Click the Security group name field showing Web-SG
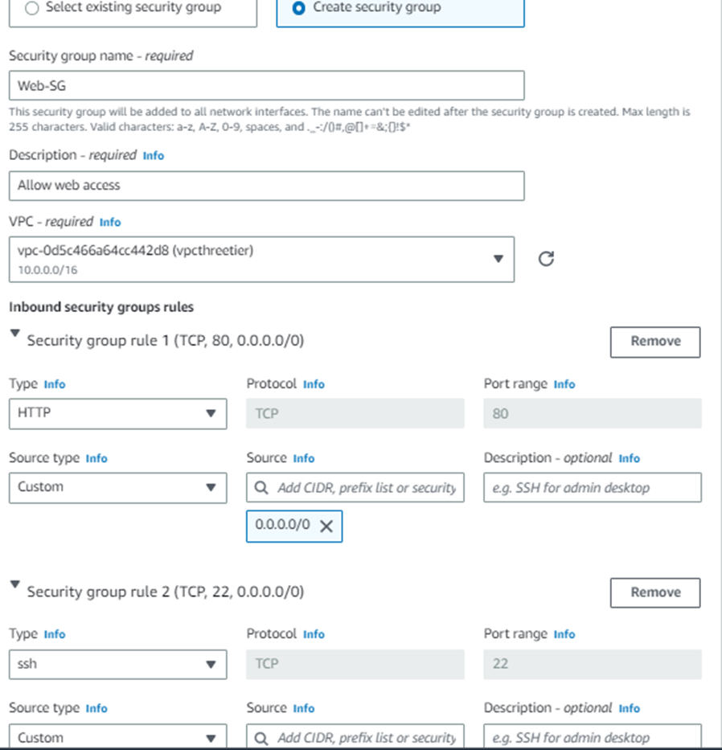 (x=265, y=85)
